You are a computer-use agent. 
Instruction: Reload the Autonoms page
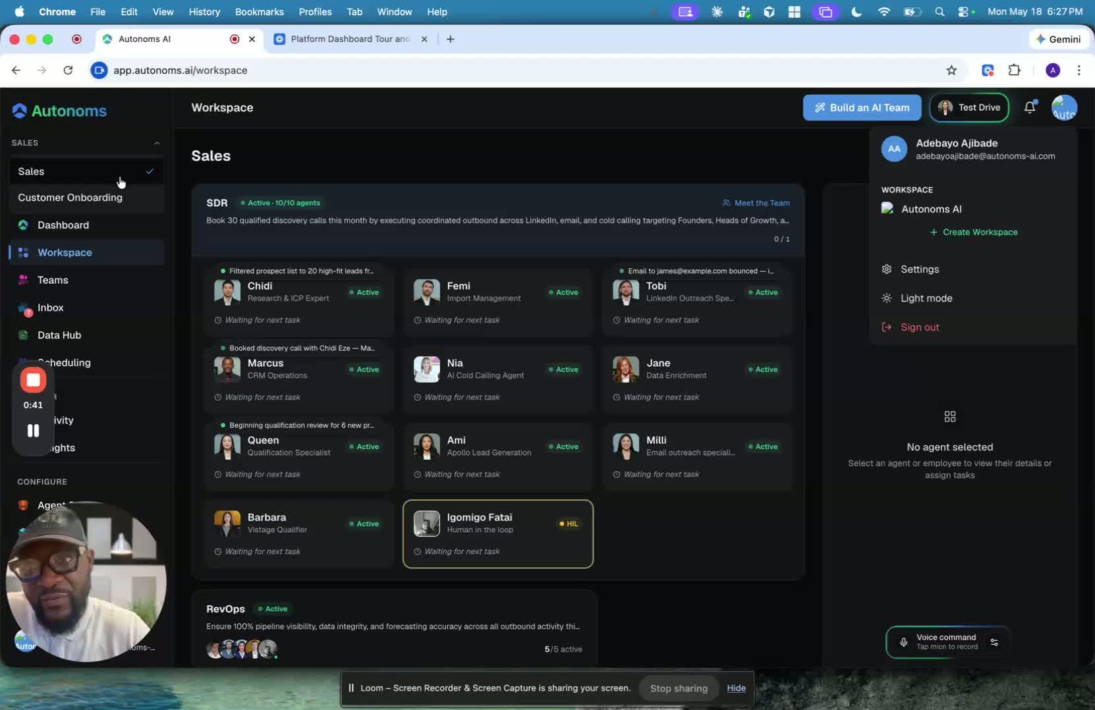pos(68,70)
